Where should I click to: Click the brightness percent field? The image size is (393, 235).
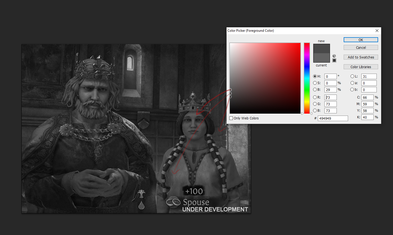[x=330, y=90]
